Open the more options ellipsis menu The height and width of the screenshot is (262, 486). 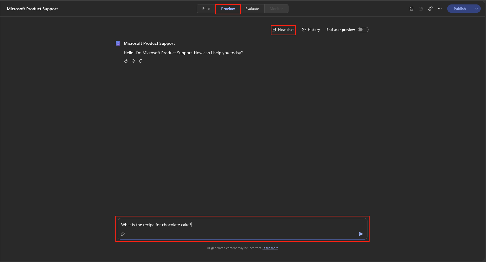(x=440, y=9)
